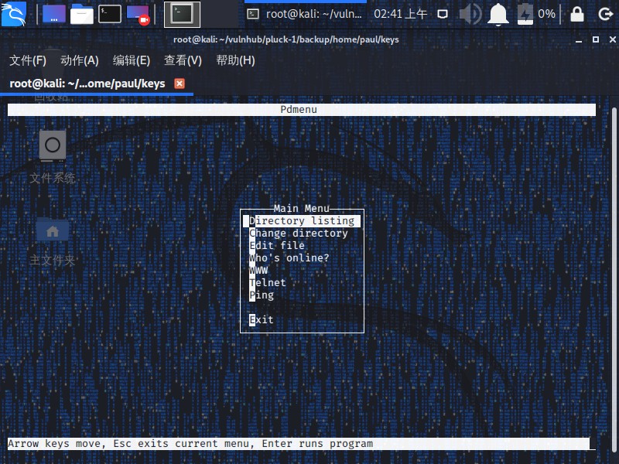Click the screen recorder panel icon
This screenshot has width=619, height=464.
tap(139, 15)
